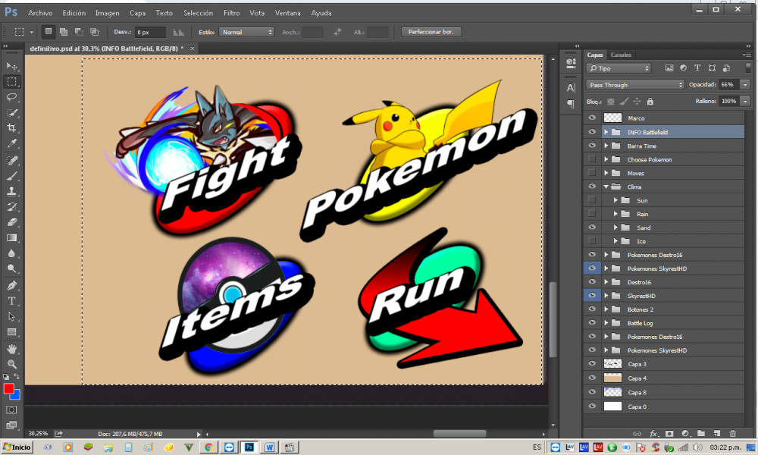Screen dimensions: 758x455
Task: Select the Horizontal Type tool
Action: [x=12, y=301]
